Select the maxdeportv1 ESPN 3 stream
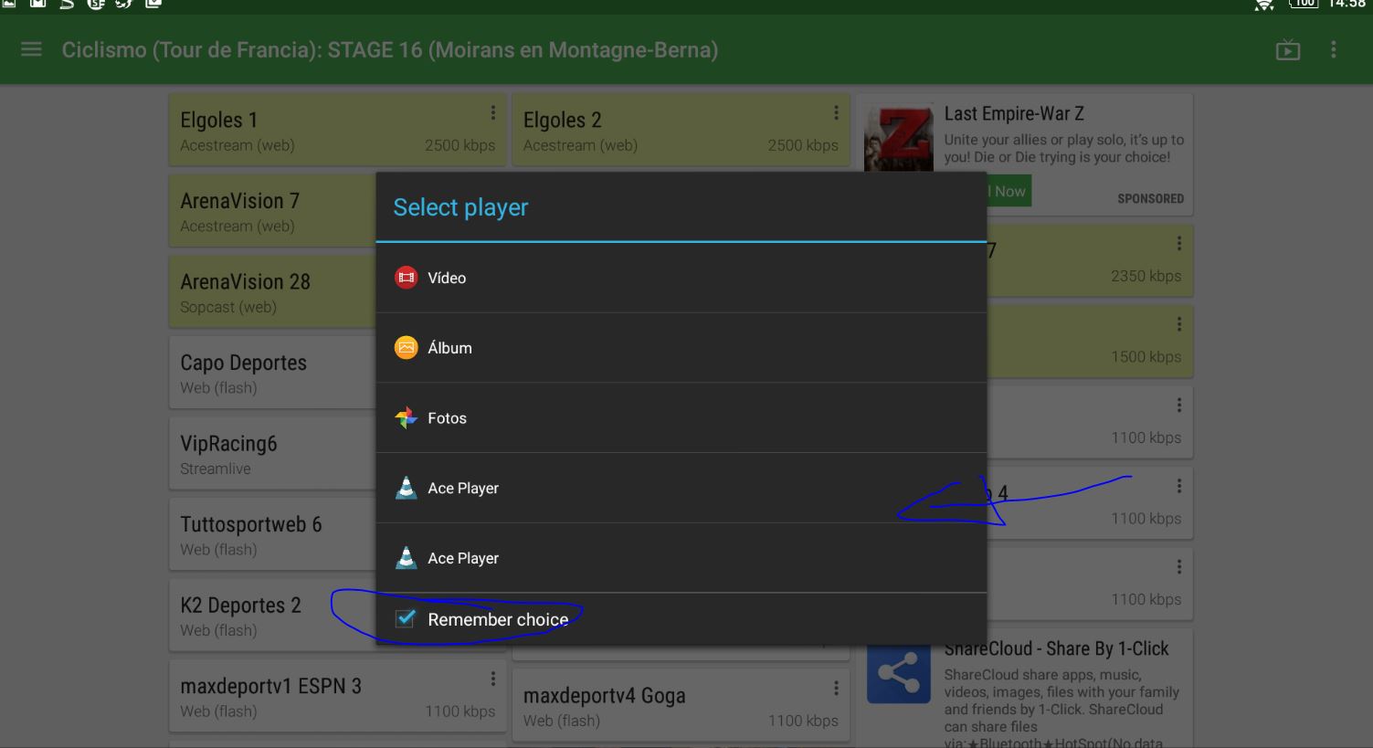Image resolution: width=1373 pixels, height=748 pixels. pyautogui.click(x=337, y=697)
